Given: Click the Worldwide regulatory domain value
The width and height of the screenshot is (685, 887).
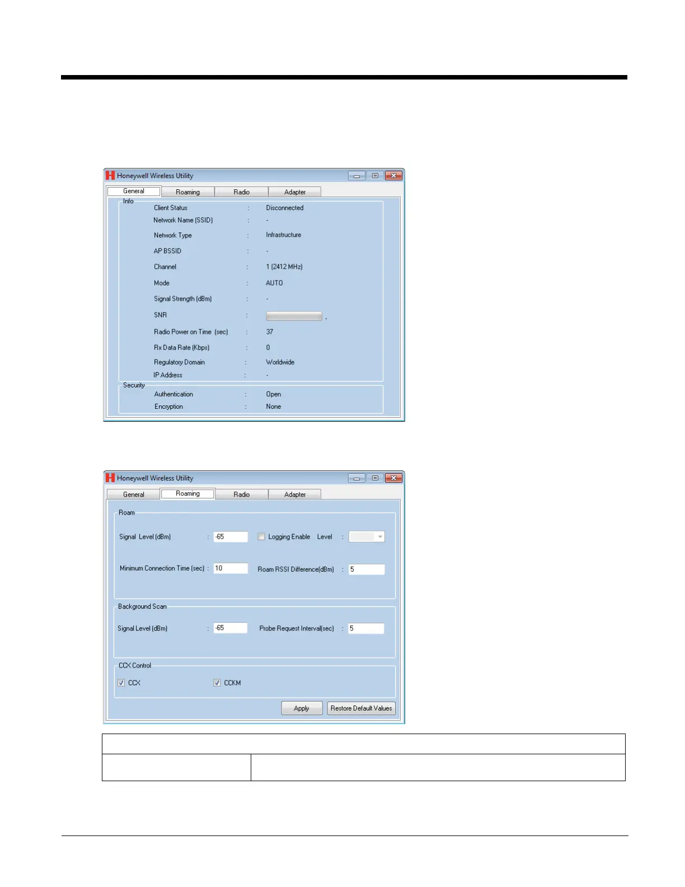Looking at the screenshot, I should click(x=280, y=362).
